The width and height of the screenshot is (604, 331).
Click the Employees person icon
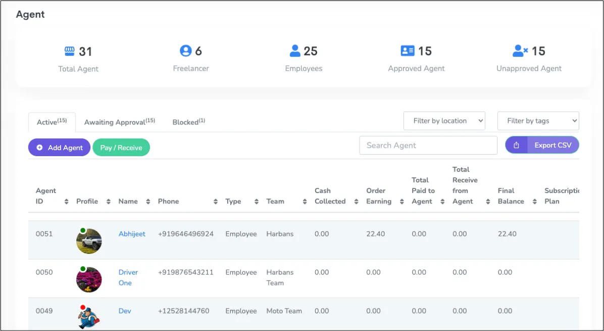click(x=295, y=51)
